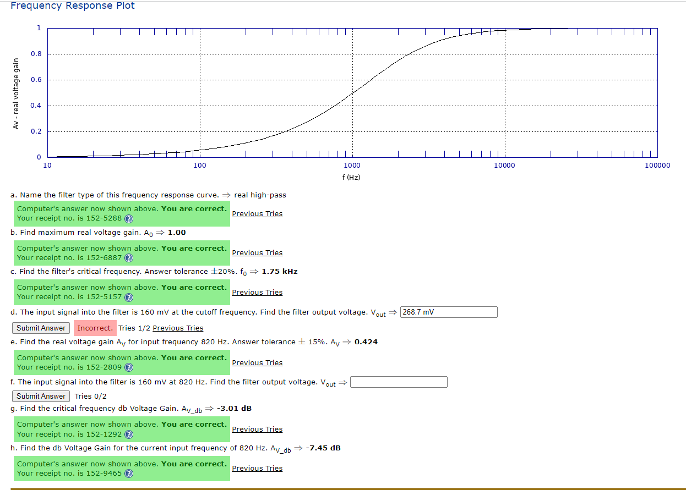Image resolution: width=686 pixels, height=490 pixels.
Task: Open Previous Tries for the -7.45 dB answer
Action: [x=257, y=468]
